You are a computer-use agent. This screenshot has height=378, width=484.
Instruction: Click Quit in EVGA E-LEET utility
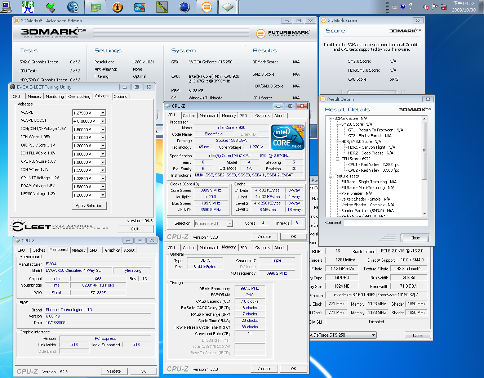point(135,229)
